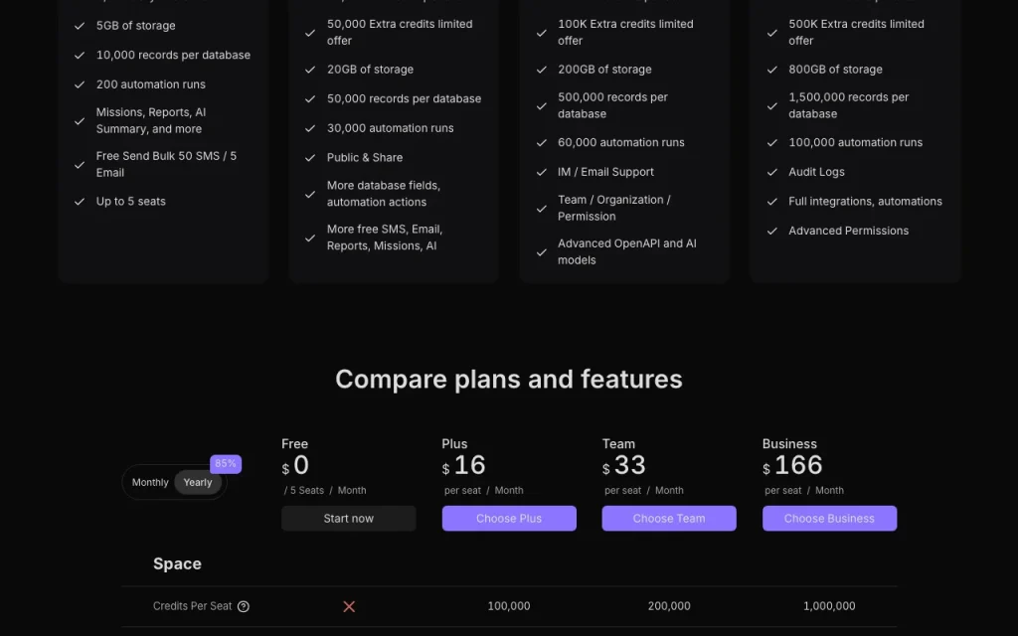Click the red X in Credits row

[x=349, y=606]
